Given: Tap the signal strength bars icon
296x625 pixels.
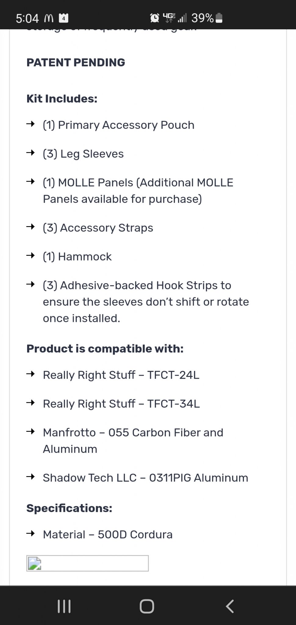Looking at the screenshot, I should (x=182, y=18).
